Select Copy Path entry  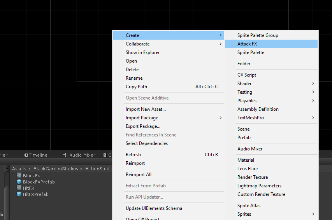click(168, 87)
